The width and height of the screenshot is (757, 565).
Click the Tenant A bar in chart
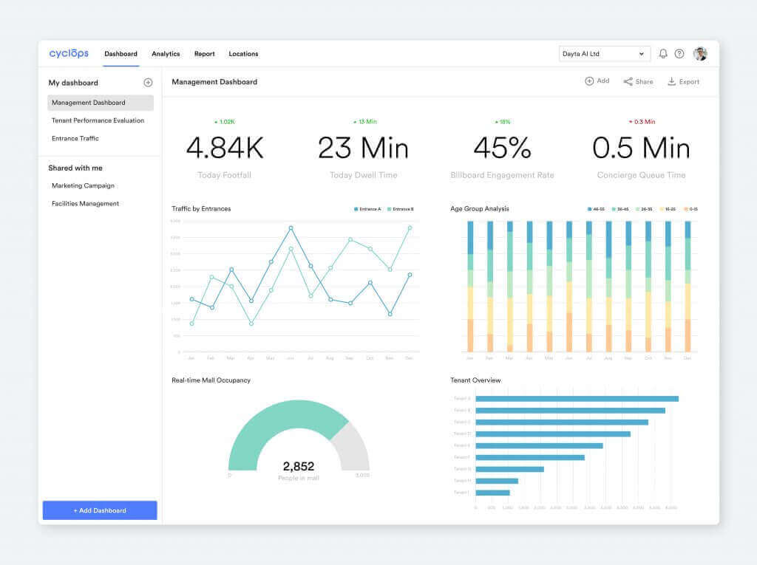577,399
